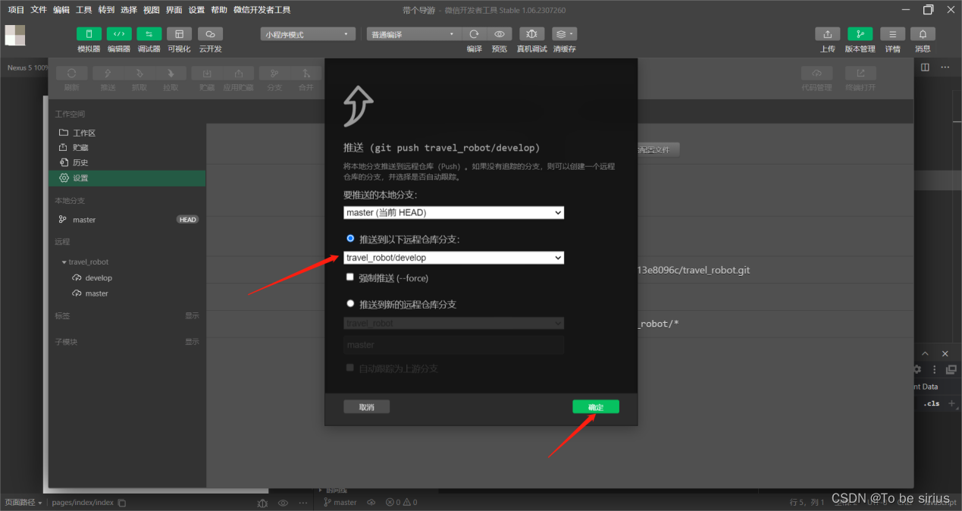Confirm push with the 确定 button
The image size is (962, 511).
[596, 407]
